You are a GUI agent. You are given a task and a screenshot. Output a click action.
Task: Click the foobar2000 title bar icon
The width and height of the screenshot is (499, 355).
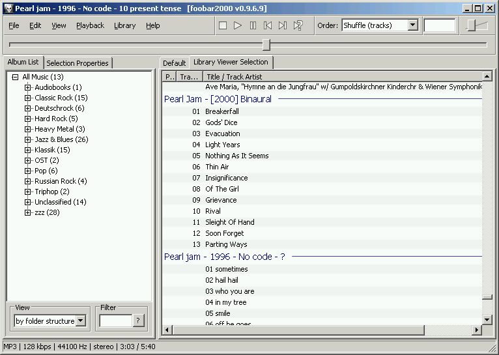point(8,8)
